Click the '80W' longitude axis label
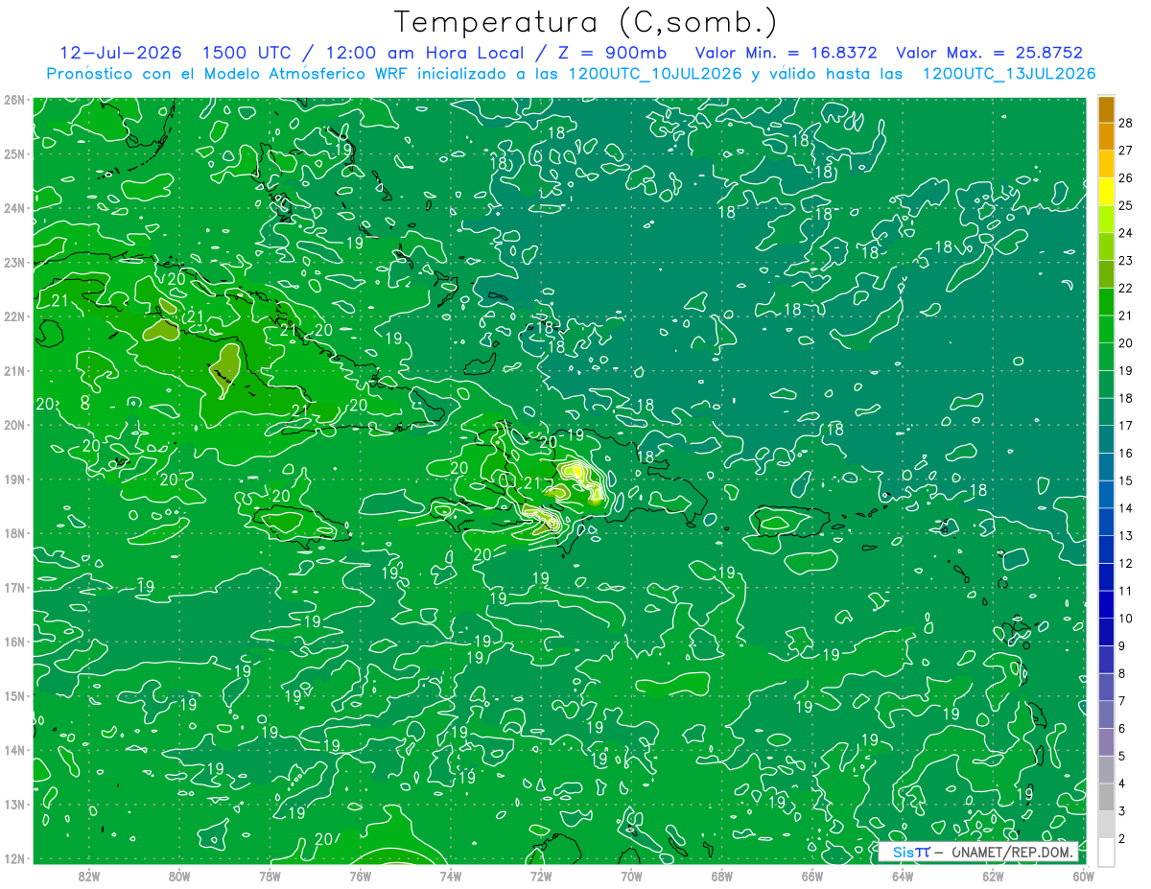 [x=179, y=876]
